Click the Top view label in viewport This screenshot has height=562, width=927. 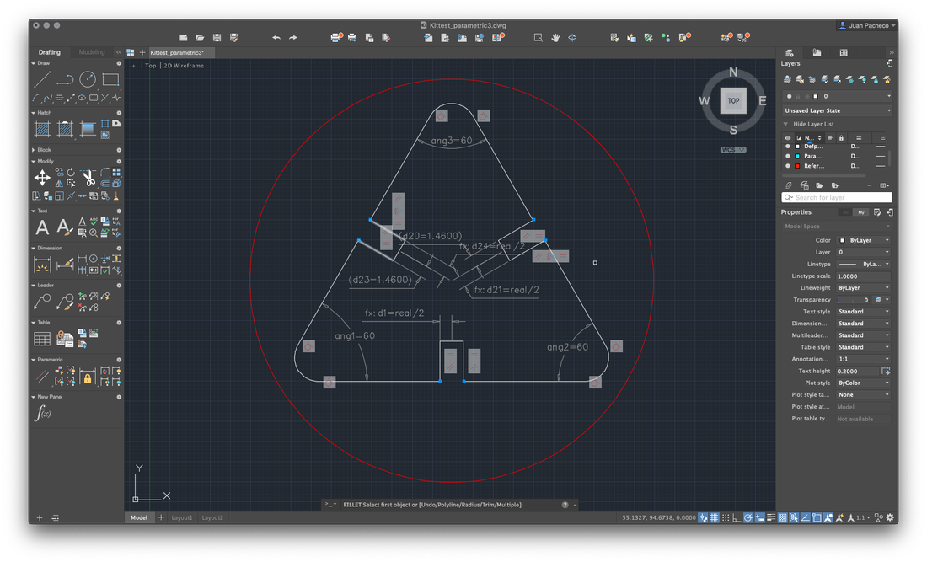pos(151,66)
